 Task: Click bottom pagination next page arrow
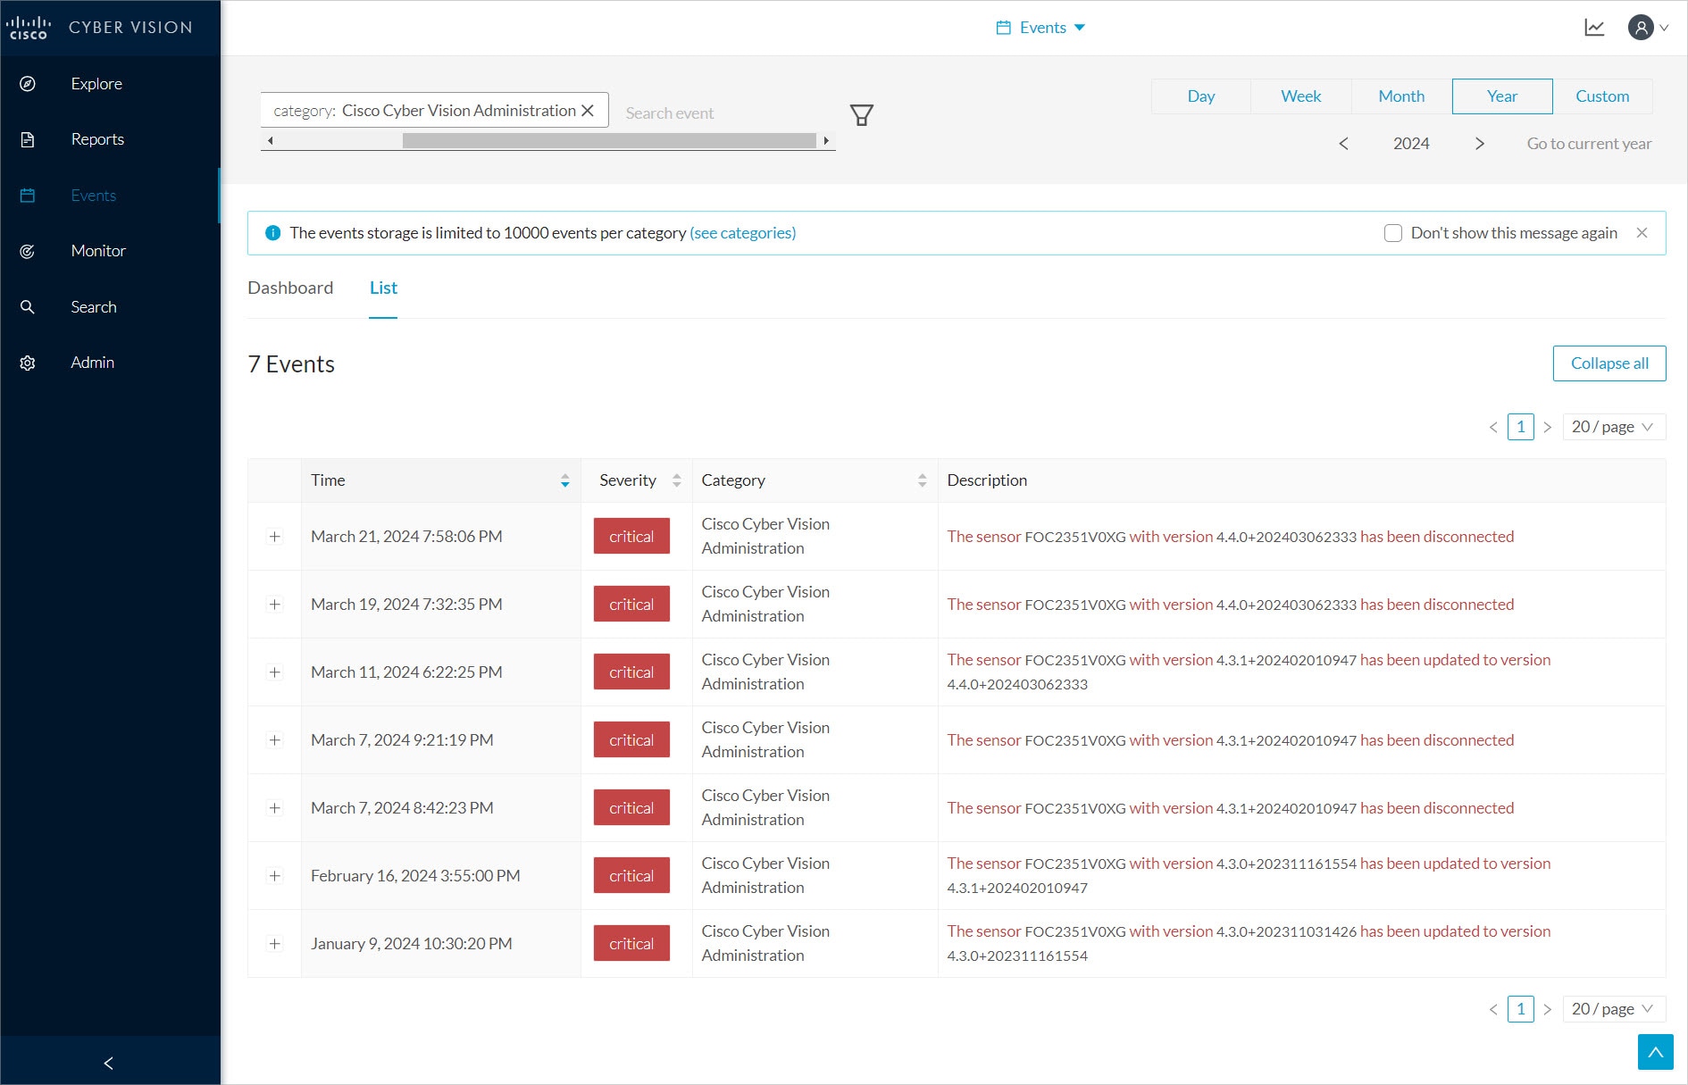point(1548,1009)
